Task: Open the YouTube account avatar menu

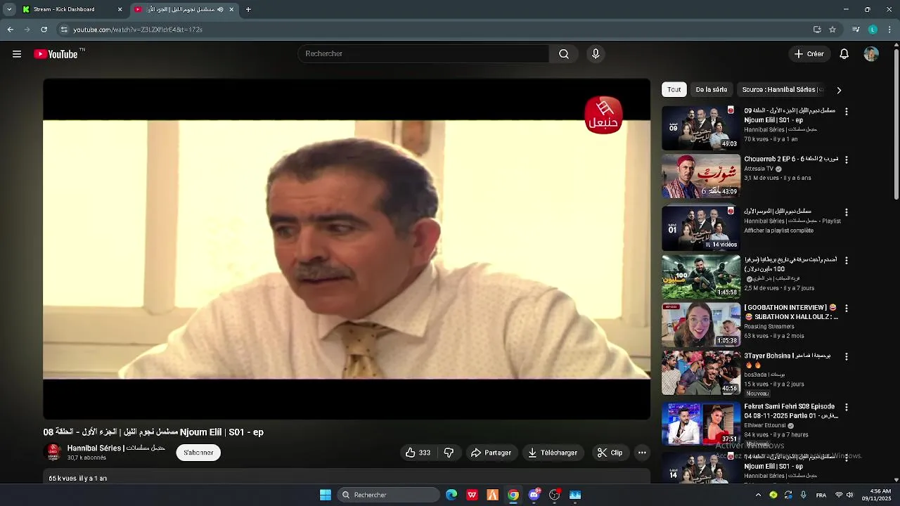Action: pos(871,54)
